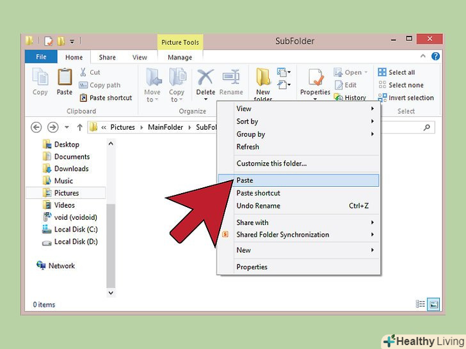
Task: Click navigation pane scroll down arrow
Action: point(111,293)
